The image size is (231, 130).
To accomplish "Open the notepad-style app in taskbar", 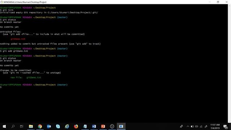I will click(85, 126).
